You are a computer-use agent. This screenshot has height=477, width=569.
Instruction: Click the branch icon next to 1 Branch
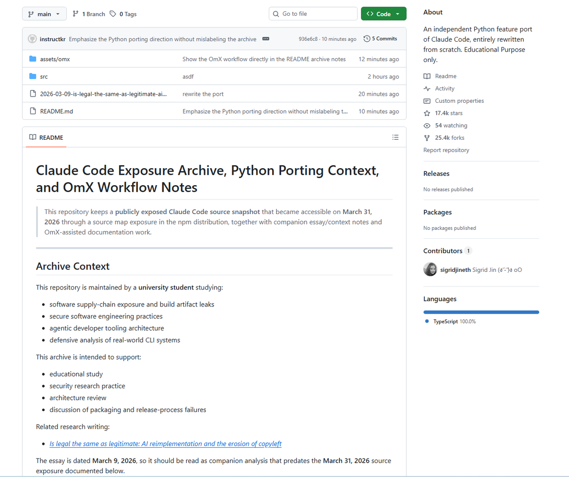point(76,14)
